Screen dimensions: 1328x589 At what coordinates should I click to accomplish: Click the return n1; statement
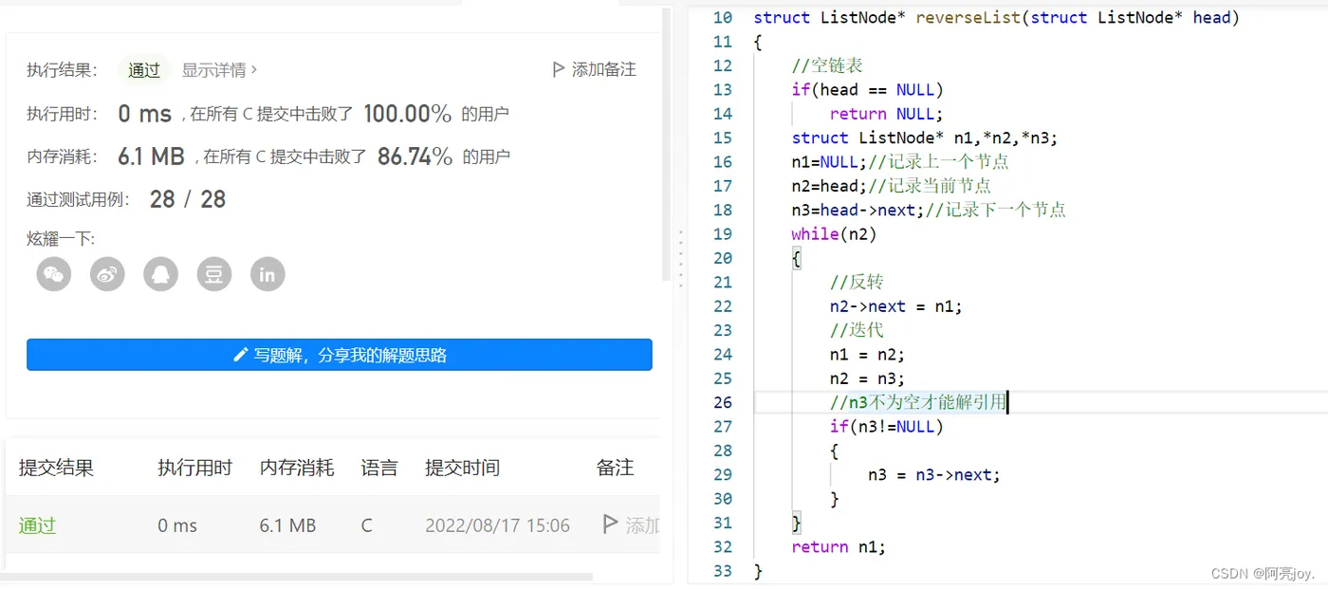(x=839, y=546)
